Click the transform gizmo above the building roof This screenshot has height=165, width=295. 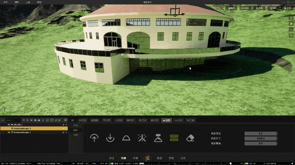[175, 12]
